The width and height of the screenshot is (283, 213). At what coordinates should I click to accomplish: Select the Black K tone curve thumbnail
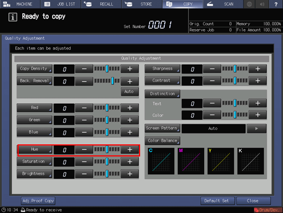(251, 161)
